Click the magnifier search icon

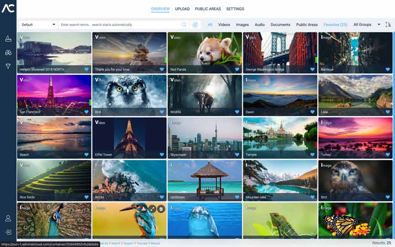(x=184, y=25)
